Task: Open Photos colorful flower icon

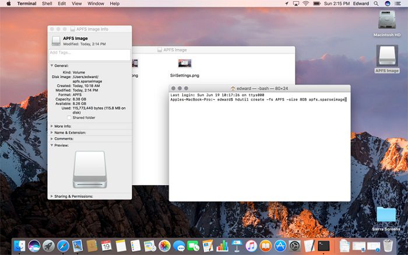Action: click(164, 246)
